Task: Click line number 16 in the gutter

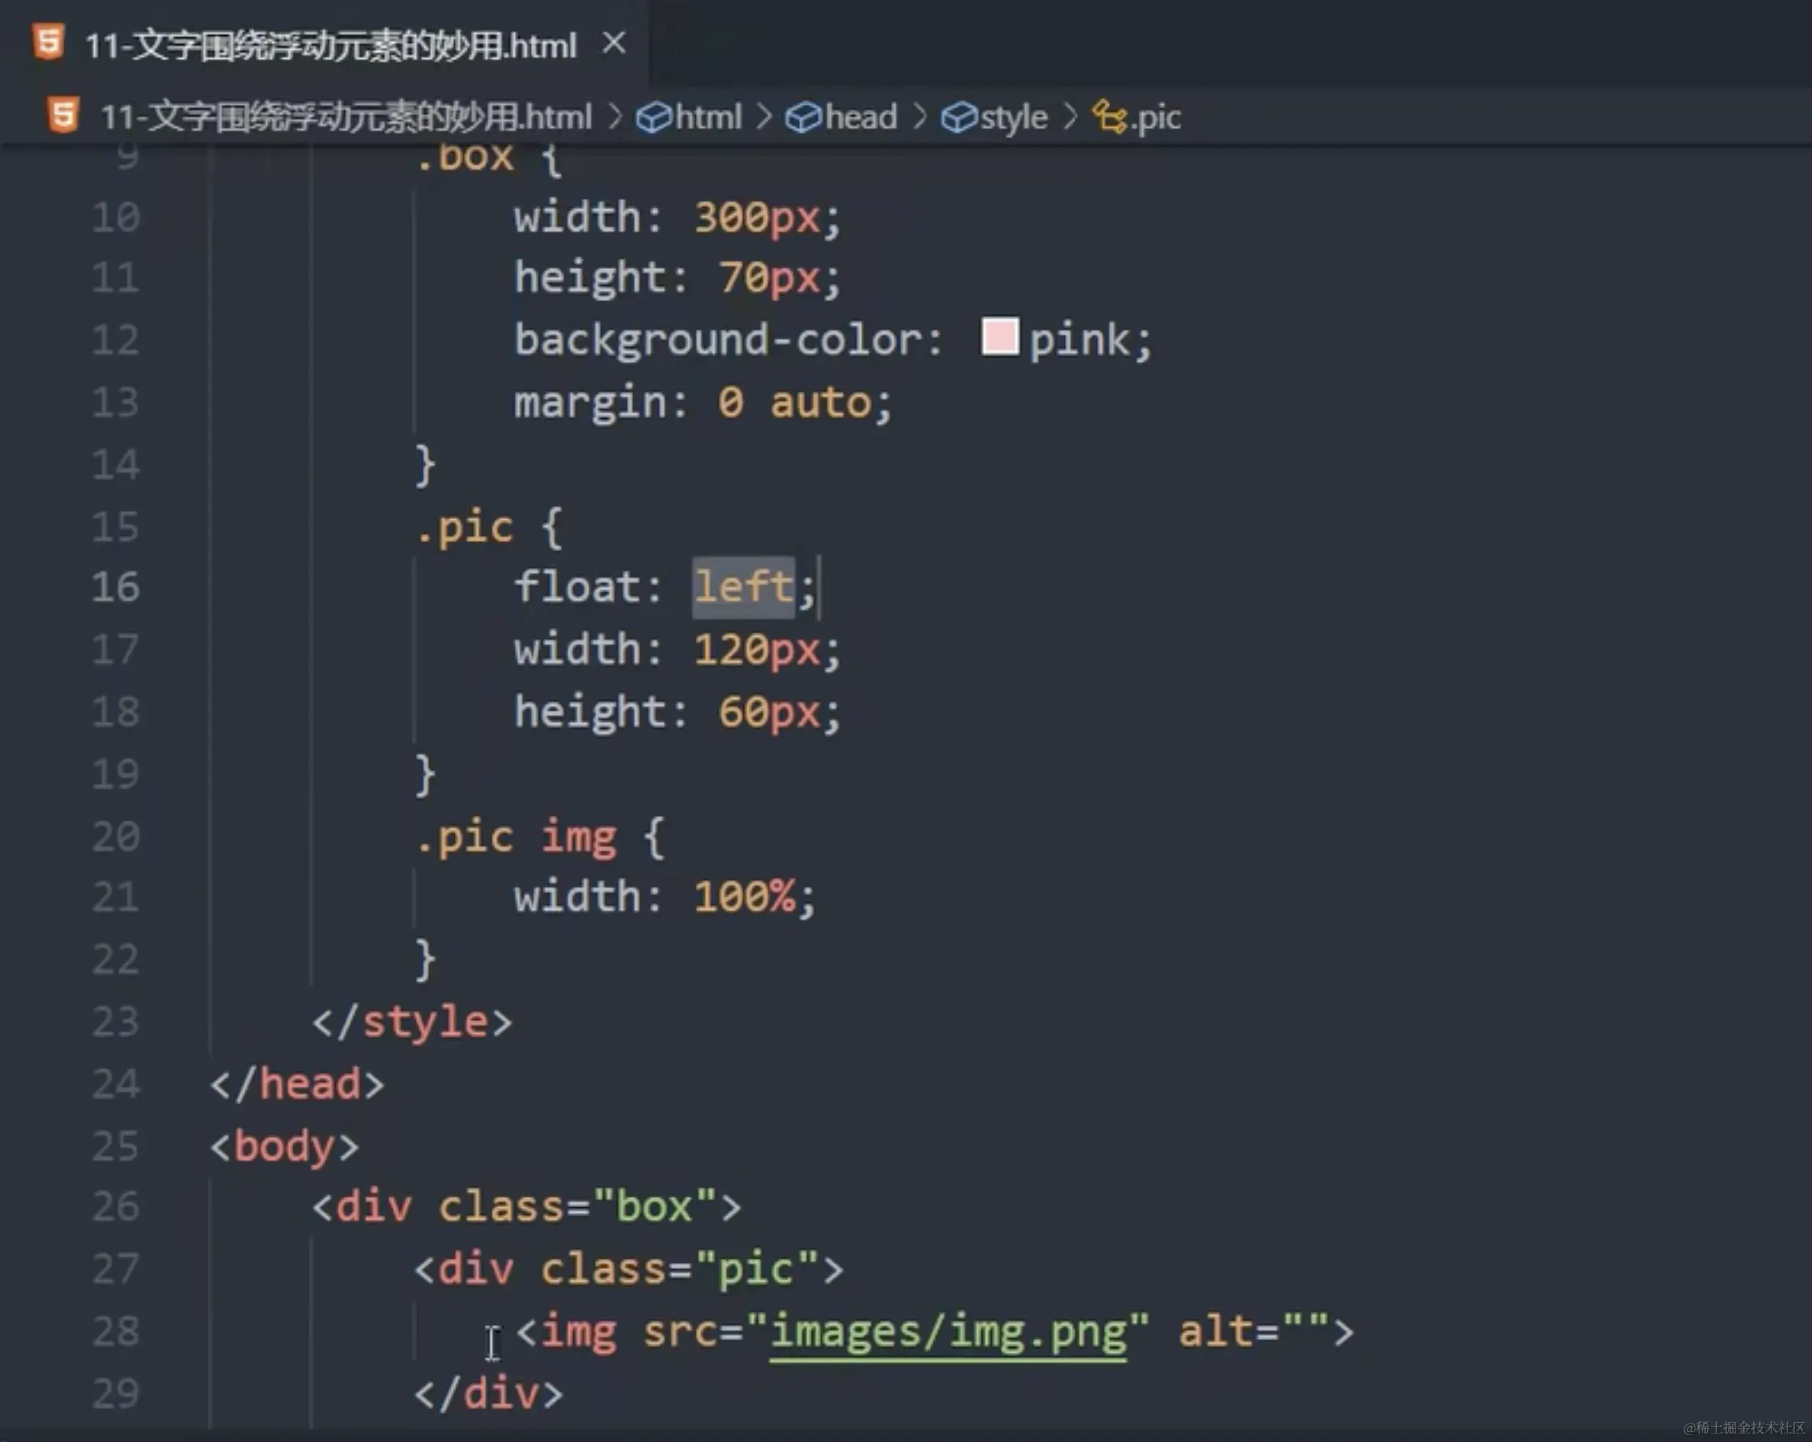Action: coord(115,586)
